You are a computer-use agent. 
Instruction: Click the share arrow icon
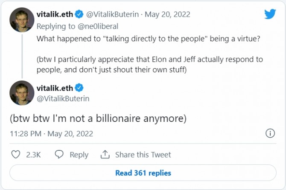click(105, 155)
